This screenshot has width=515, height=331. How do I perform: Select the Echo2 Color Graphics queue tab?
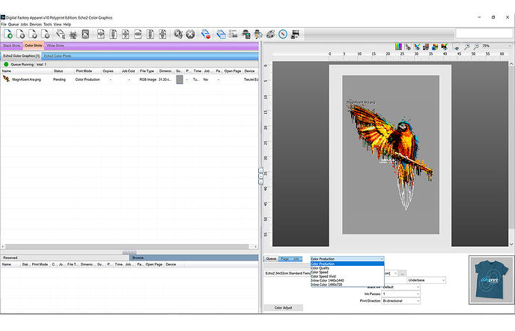[22, 56]
